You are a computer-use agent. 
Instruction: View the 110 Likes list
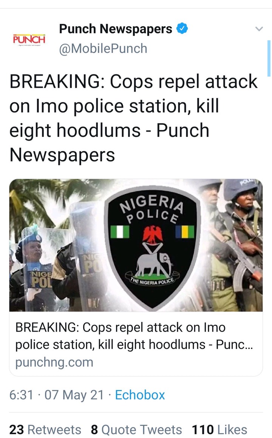(x=219, y=429)
